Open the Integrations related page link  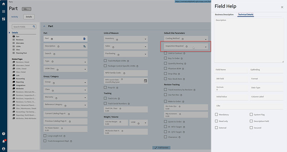21,85
